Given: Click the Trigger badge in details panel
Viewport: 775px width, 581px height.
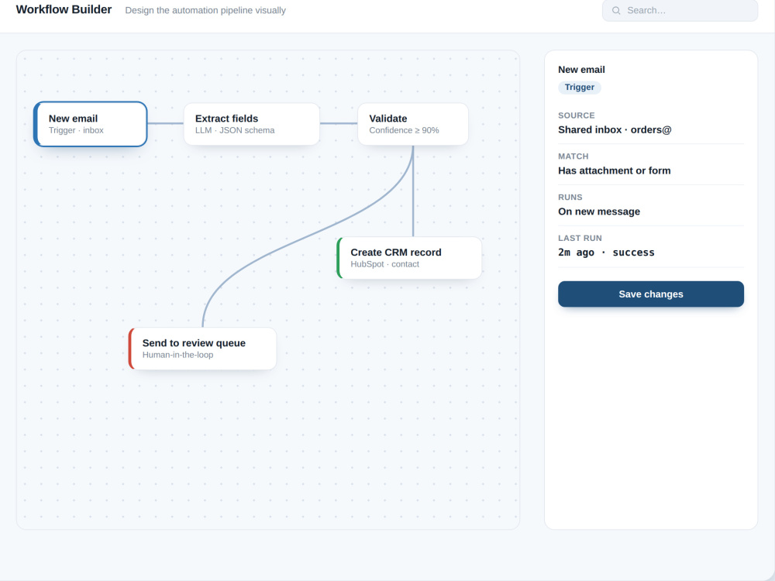Looking at the screenshot, I should pyautogui.click(x=579, y=88).
